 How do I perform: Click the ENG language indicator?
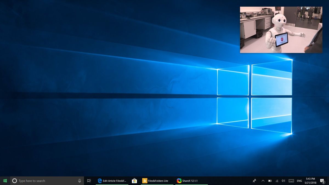click(299, 181)
